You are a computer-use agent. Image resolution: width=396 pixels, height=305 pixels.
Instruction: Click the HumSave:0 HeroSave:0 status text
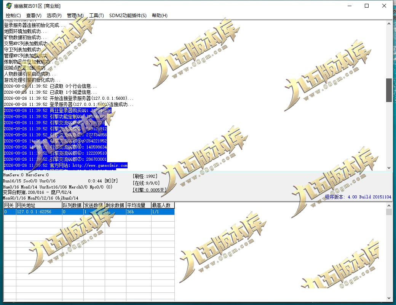click(26, 175)
